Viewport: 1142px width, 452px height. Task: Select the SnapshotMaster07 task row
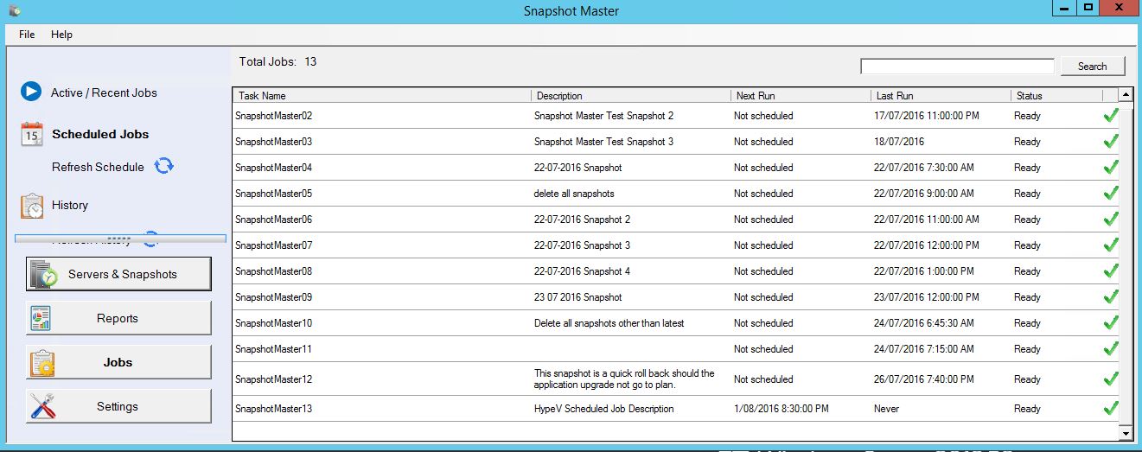(x=675, y=245)
